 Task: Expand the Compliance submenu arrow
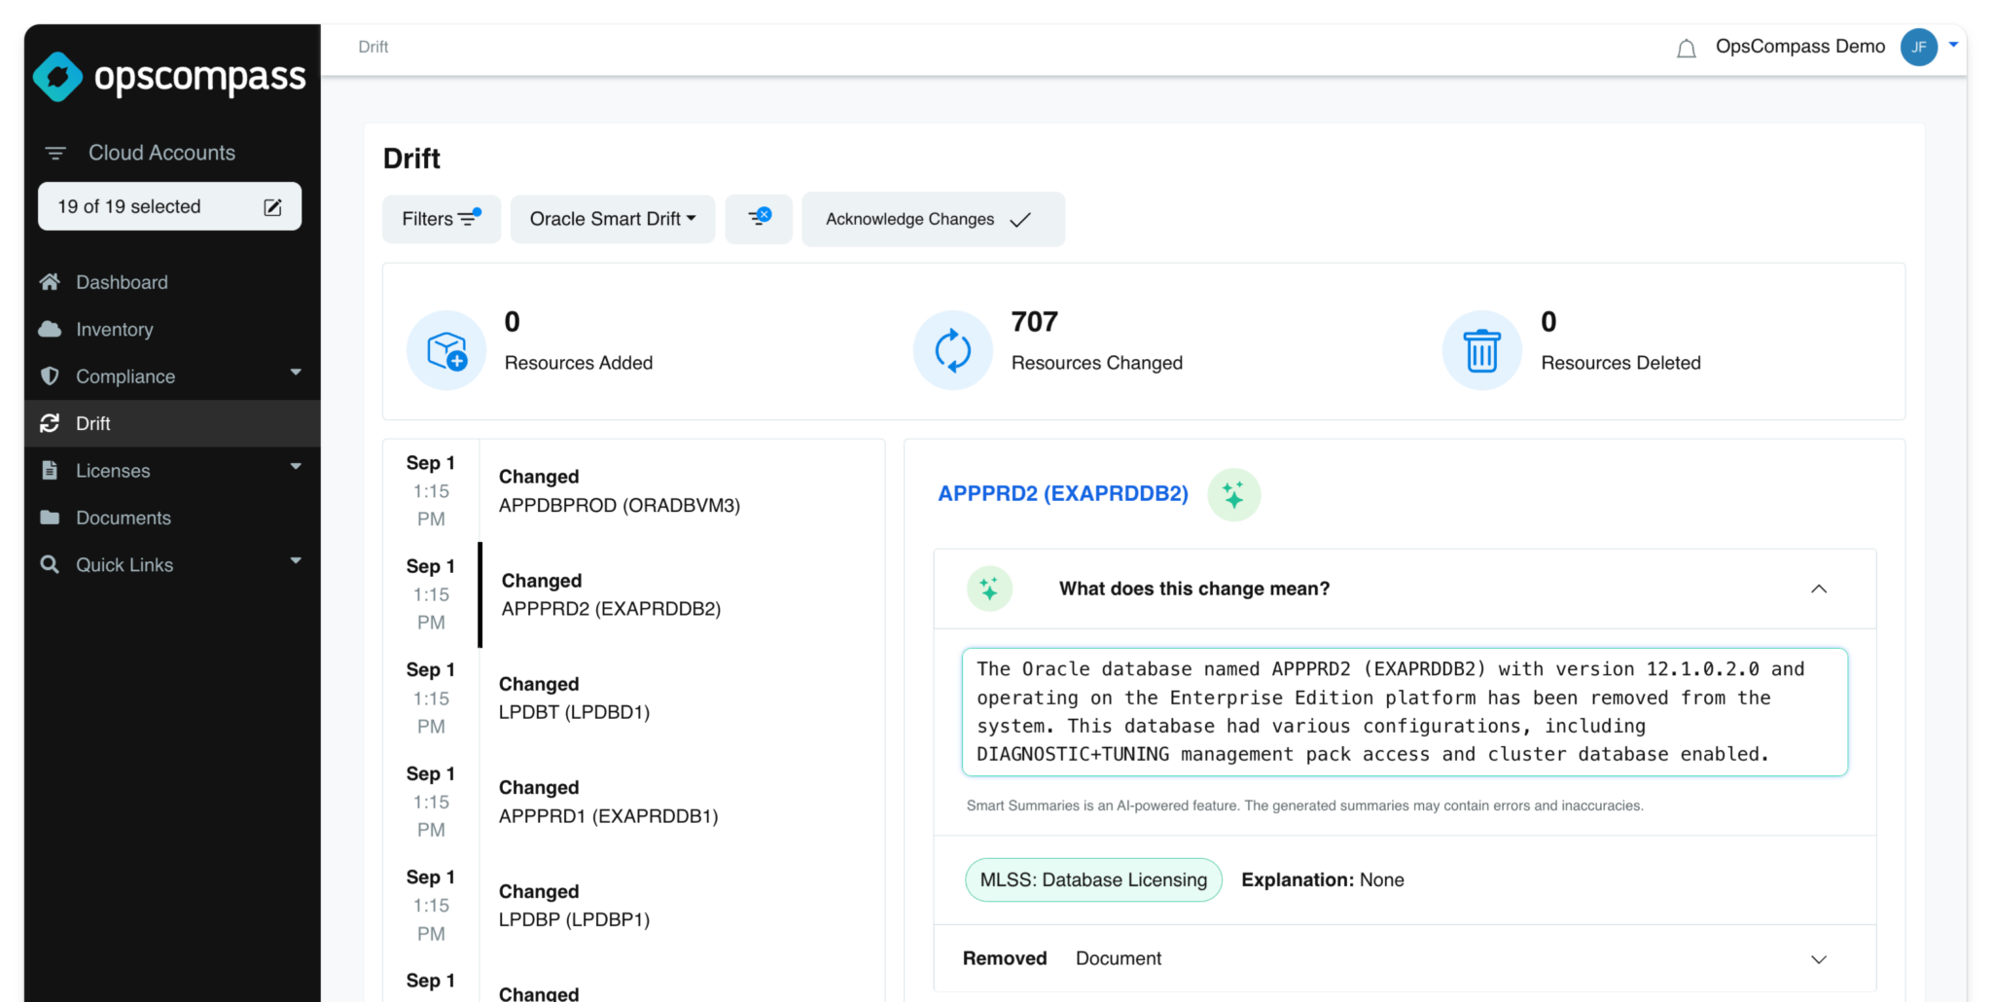[x=296, y=373]
